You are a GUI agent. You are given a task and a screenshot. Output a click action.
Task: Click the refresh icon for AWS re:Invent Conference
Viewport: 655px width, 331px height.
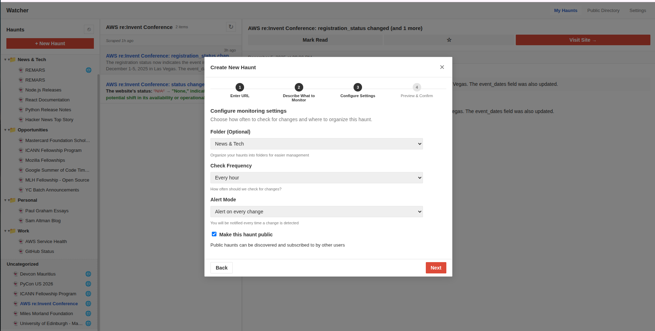click(231, 27)
